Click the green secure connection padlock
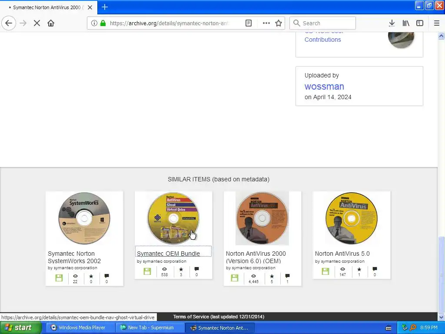This screenshot has width=445, height=334. pos(103,23)
